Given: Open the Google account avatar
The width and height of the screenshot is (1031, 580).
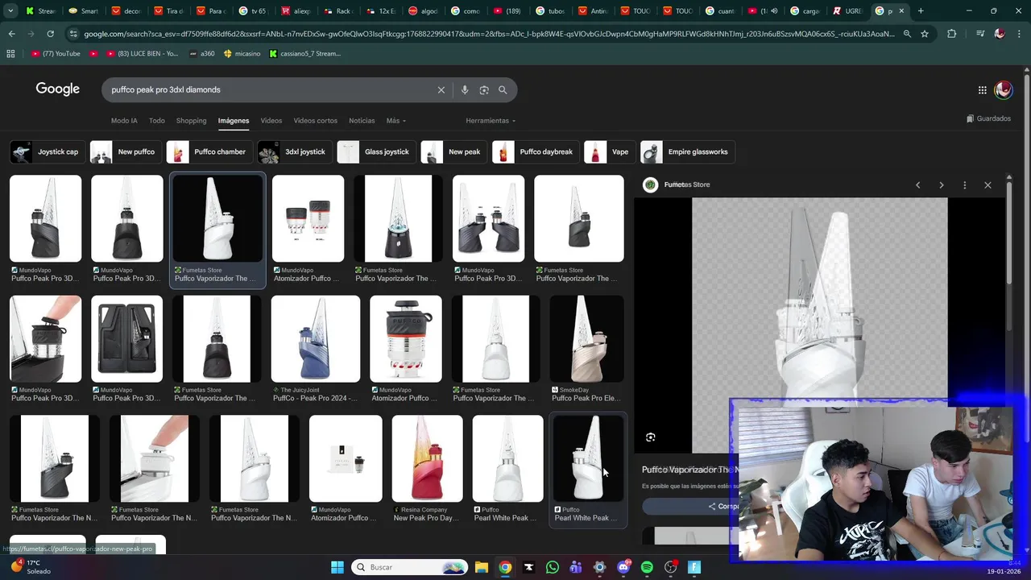Looking at the screenshot, I should click(1003, 90).
